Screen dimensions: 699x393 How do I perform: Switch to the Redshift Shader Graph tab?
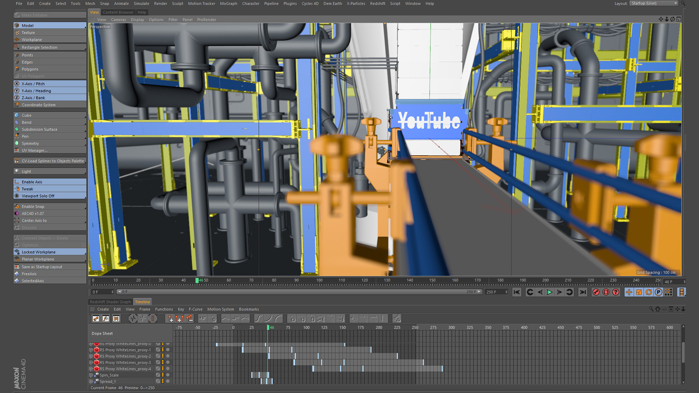click(110, 302)
